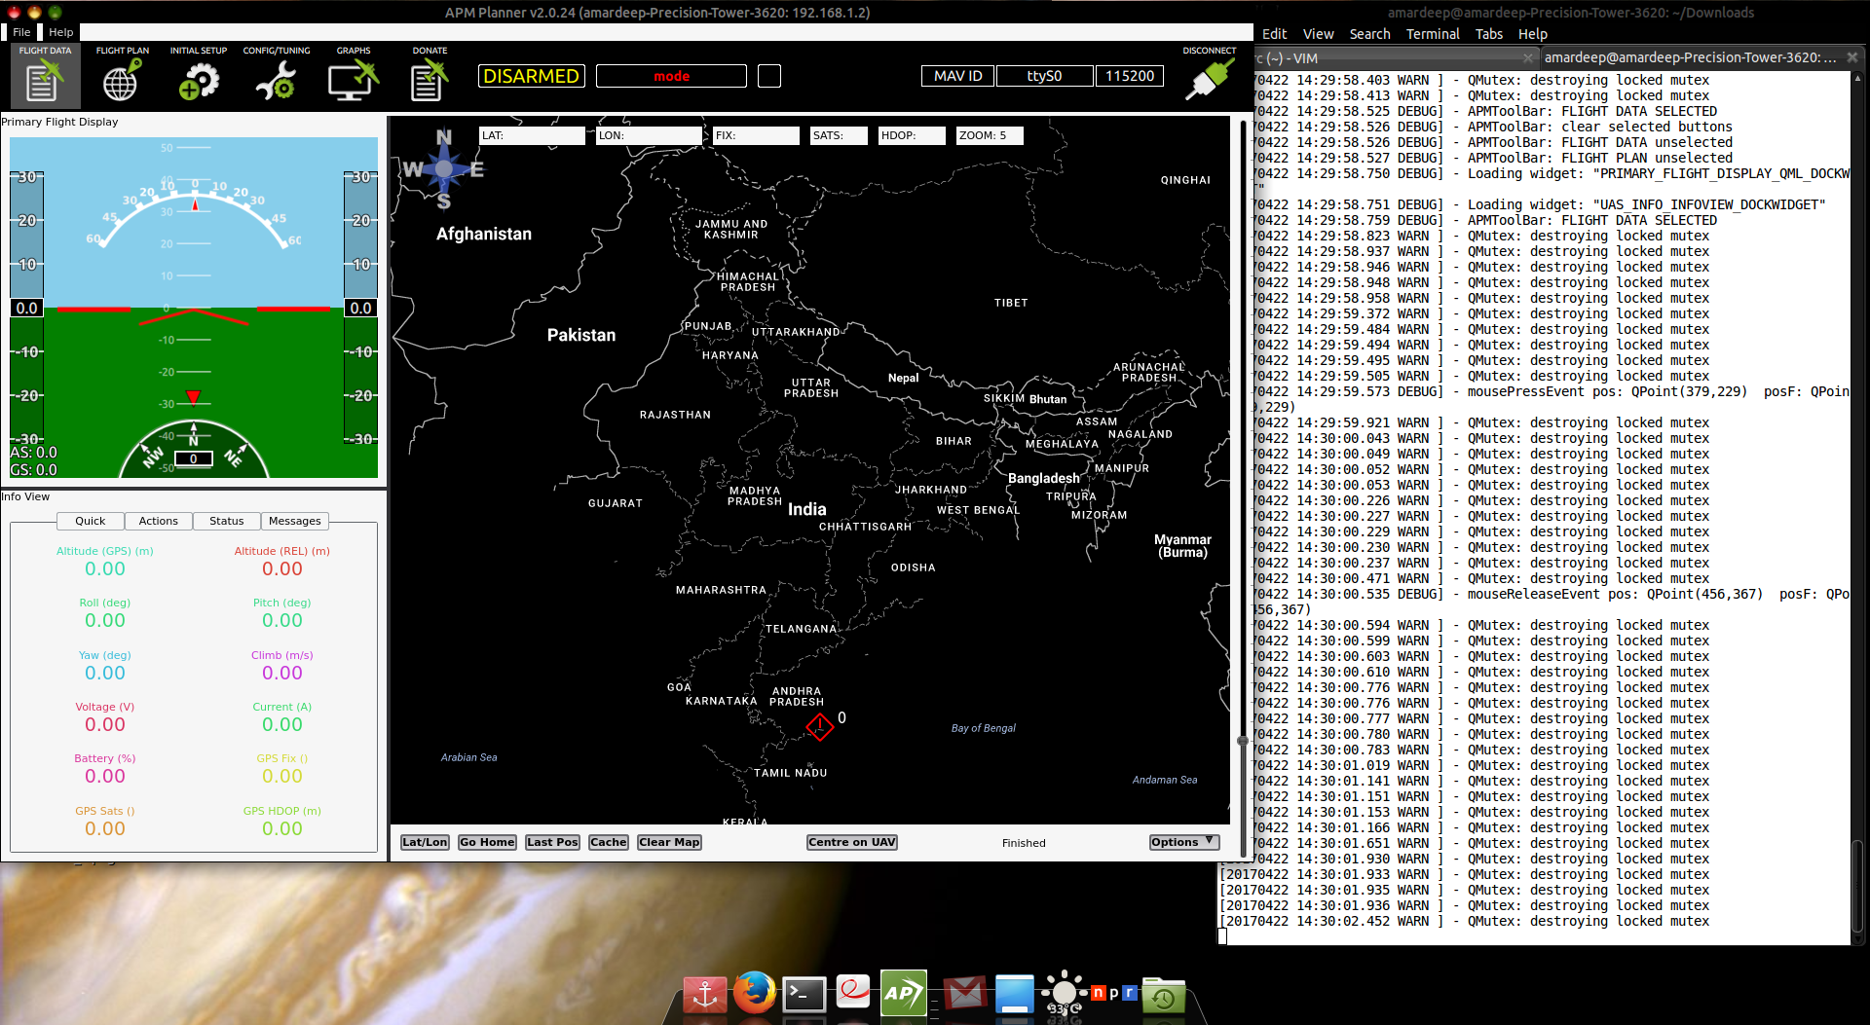The image size is (1870, 1025).
Task: Open the terminal Terminal menu
Action: (x=1433, y=34)
